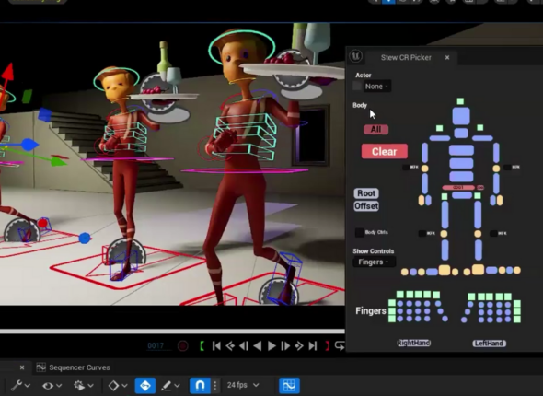Select the yellow elbow control above the LeftHand side
Image resolution: width=543 pixels, height=396 pixels.
click(x=496, y=169)
